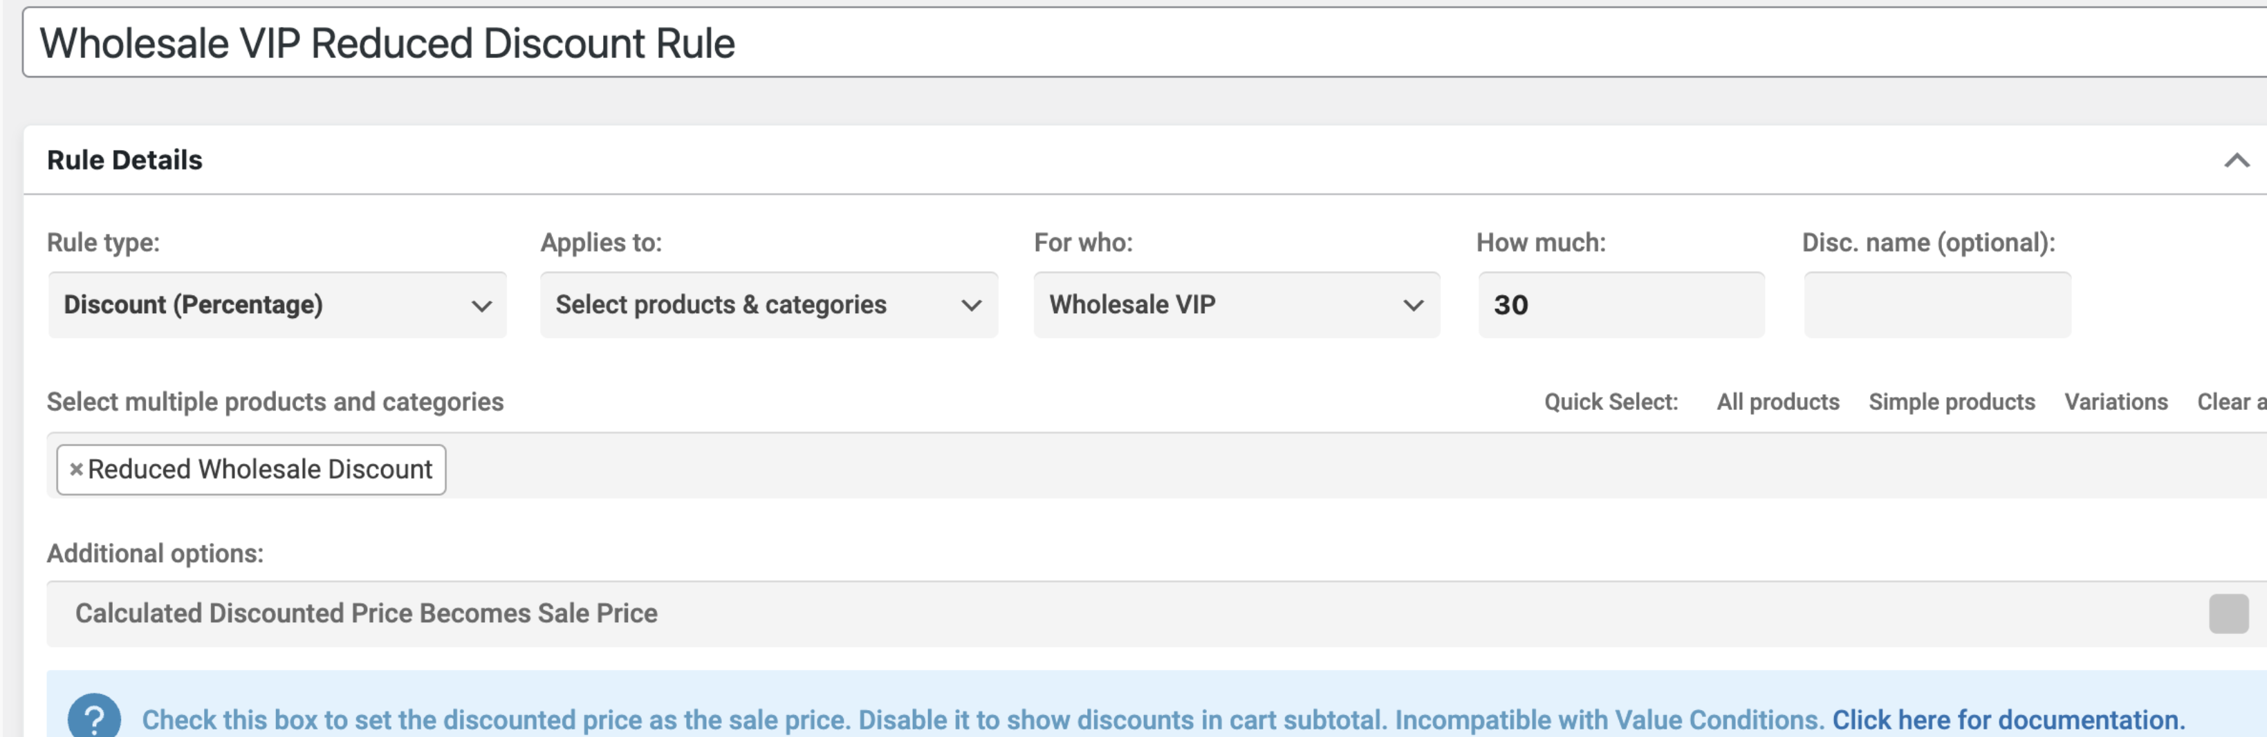Screen dimensions: 2267x737
Task: Click the Clear all quick select link
Action: pyautogui.click(x=2232, y=402)
